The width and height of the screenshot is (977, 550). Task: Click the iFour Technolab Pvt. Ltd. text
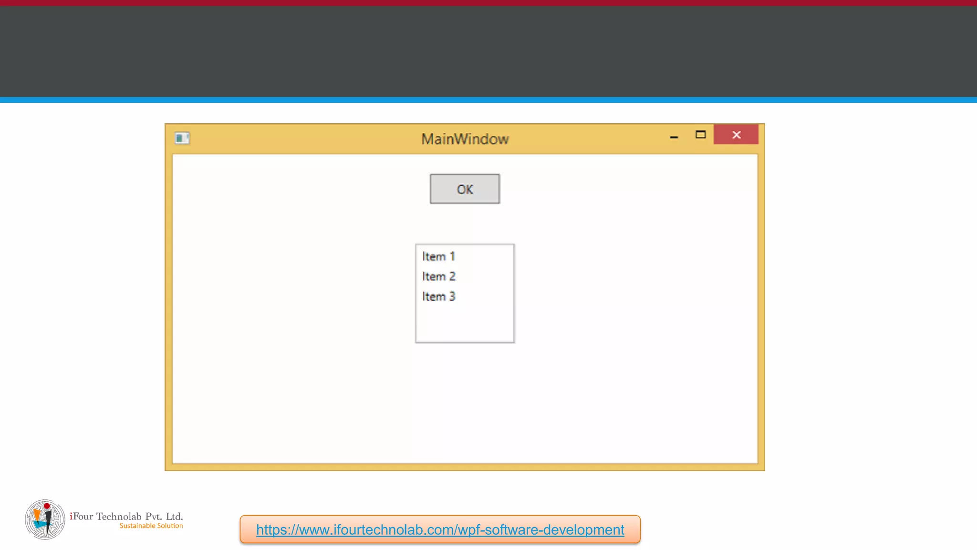pos(126,516)
